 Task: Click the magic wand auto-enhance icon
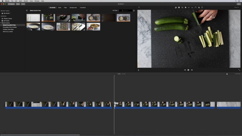[139, 7]
